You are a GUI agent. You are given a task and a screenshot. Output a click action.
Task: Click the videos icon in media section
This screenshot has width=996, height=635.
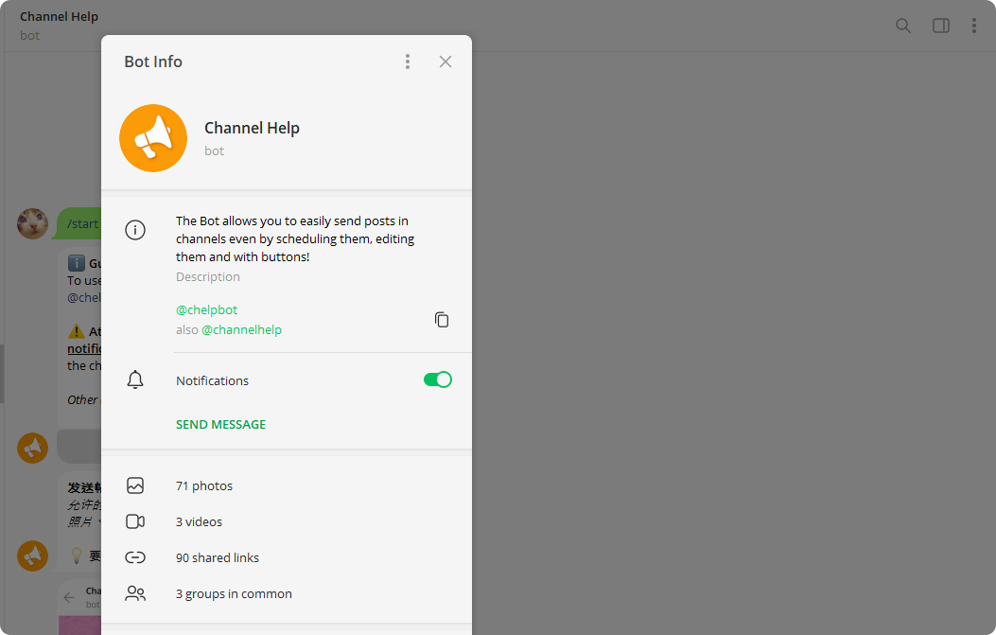pyautogui.click(x=135, y=521)
